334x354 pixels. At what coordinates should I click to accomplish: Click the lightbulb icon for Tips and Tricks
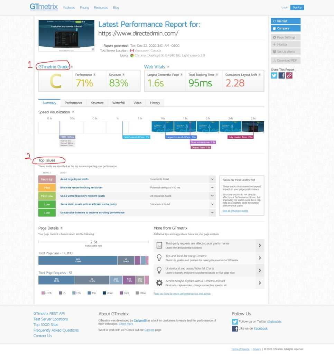tap(159, 258)
